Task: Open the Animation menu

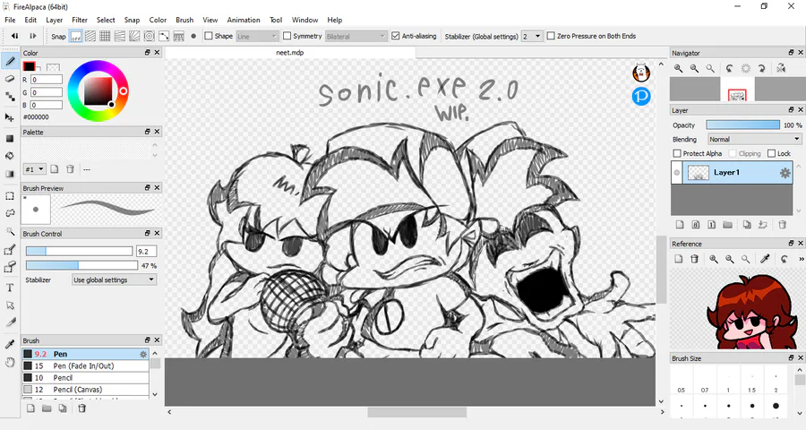Action: pyautogui.click(x=243, y=20)
